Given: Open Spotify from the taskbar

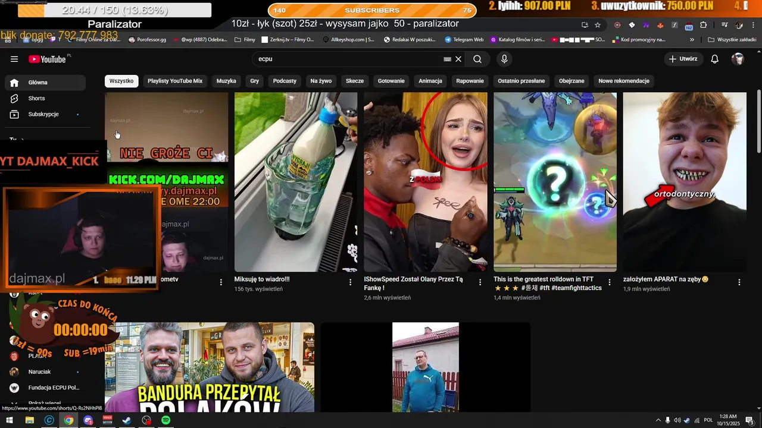Looking at the screenshot, I should (166, 420).
